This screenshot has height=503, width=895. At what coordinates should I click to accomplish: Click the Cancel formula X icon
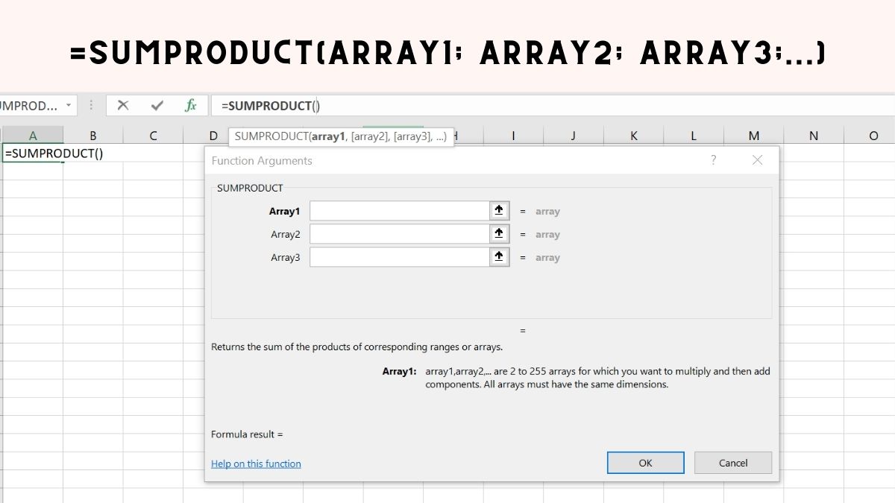123,106
